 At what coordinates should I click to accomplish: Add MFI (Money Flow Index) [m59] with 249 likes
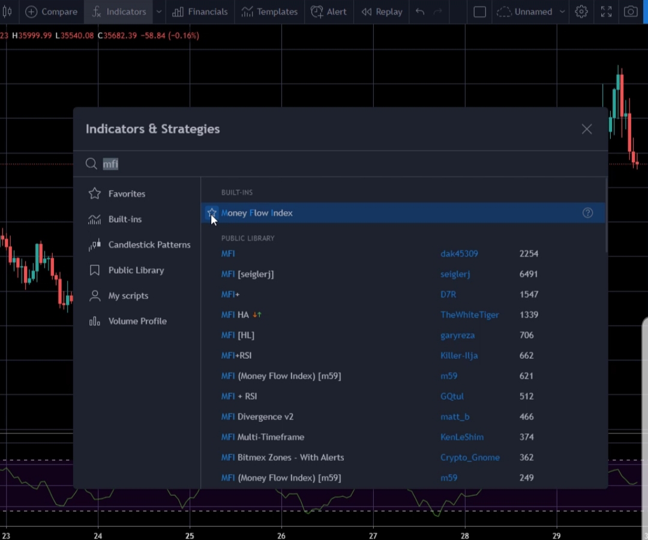pos(281,478)
